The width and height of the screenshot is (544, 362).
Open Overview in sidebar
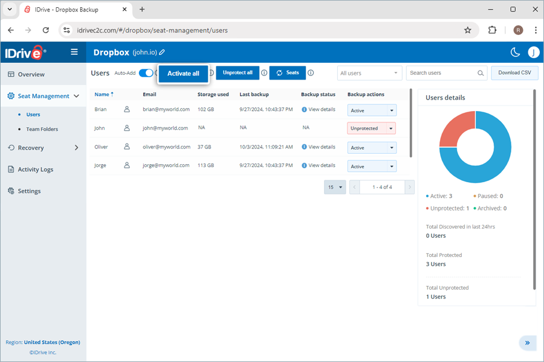pos(31,74)
